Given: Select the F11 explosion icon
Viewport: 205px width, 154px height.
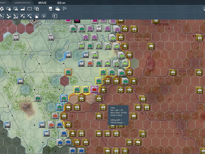Looking at the screenshot, I should (x=37, y=16).
